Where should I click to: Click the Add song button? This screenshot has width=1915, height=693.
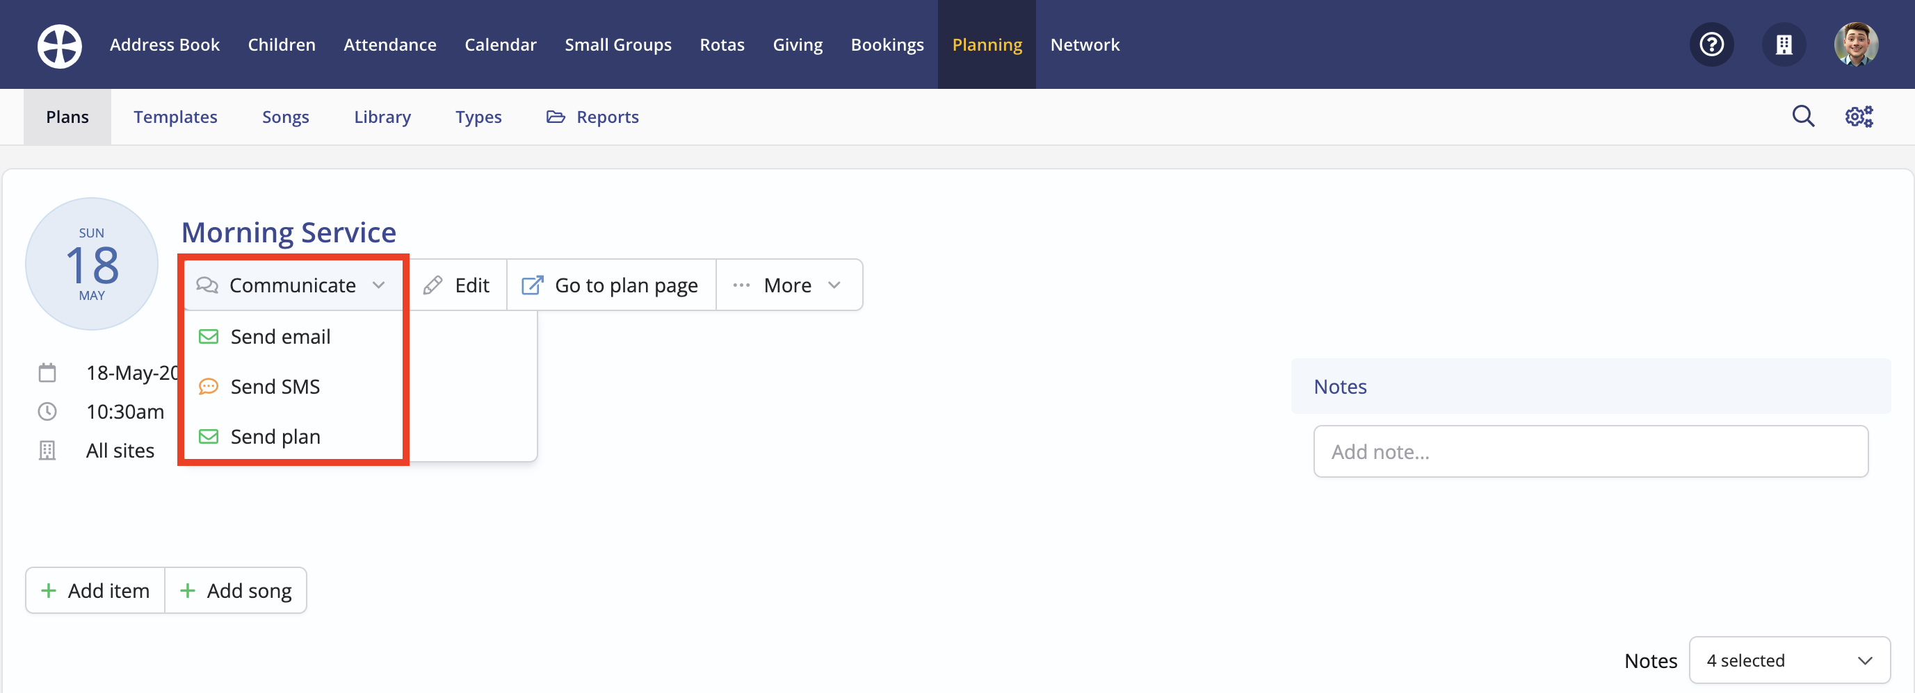(236, 590)
